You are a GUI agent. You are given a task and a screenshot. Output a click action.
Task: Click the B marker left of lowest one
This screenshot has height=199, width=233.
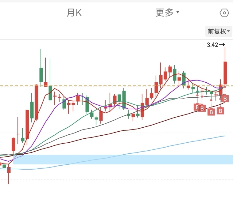(x=202, y=108)
